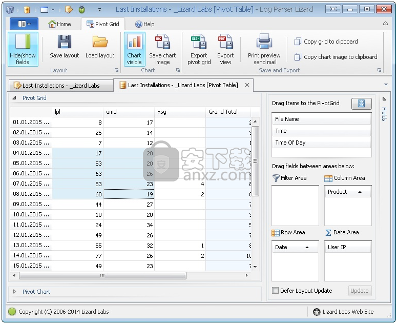
Task: Select User IP data field
Action: [x=348, y=247]
